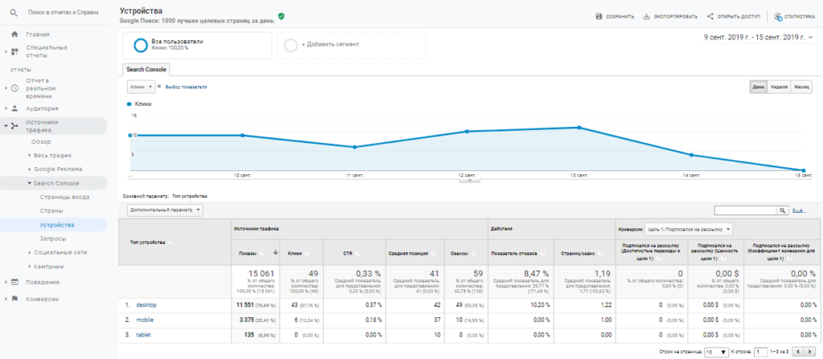
Task: Click the 13 сент. data point on chart
Action: 579,128
